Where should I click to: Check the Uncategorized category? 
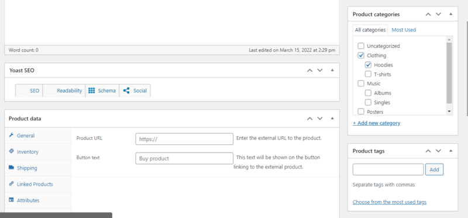[x=361, y=46]
